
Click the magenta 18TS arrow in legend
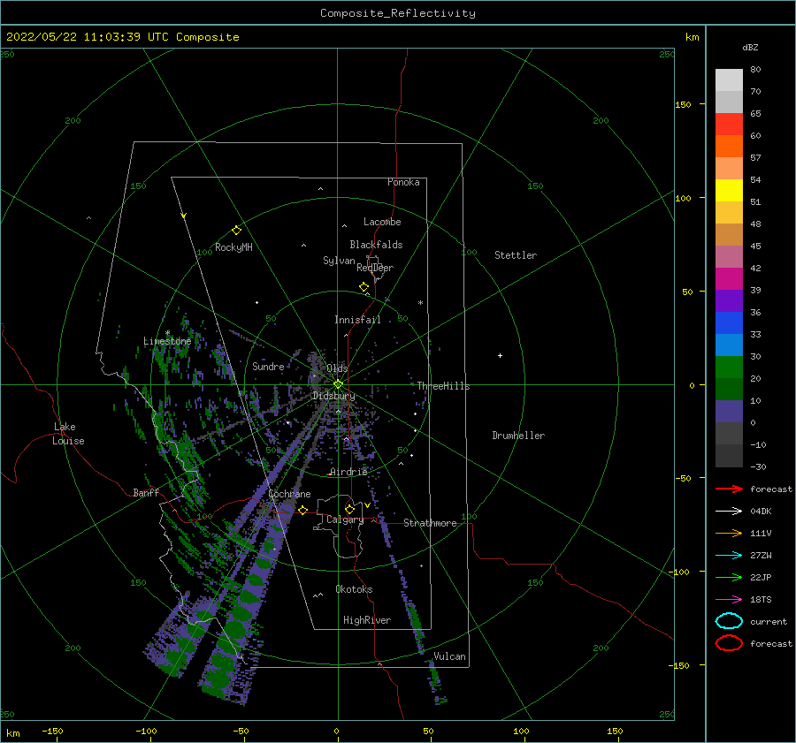[729, 600]
